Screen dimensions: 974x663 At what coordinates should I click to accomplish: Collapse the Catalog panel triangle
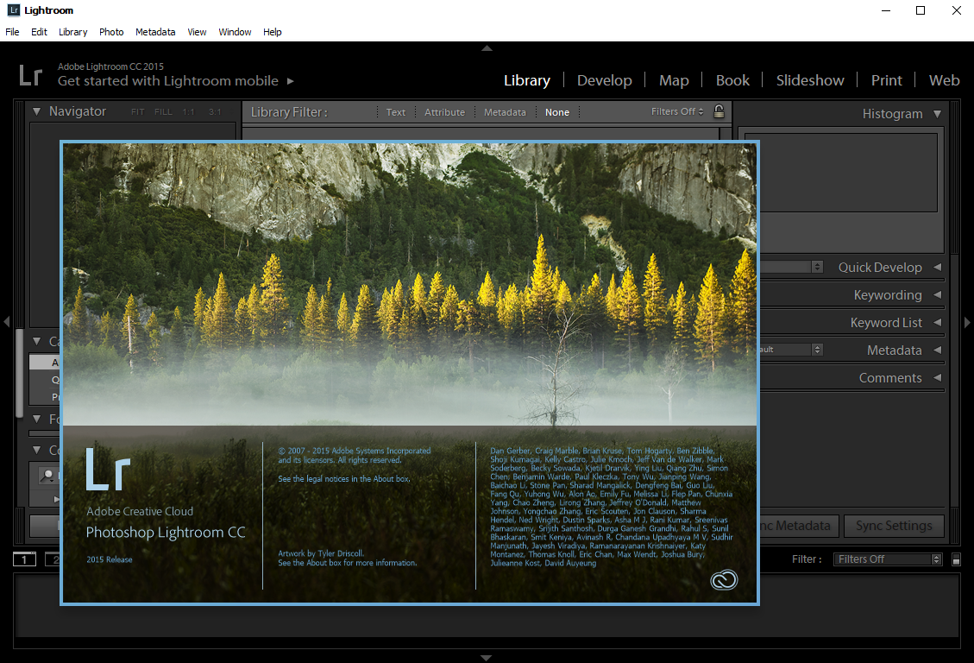(x=36, y=341)
